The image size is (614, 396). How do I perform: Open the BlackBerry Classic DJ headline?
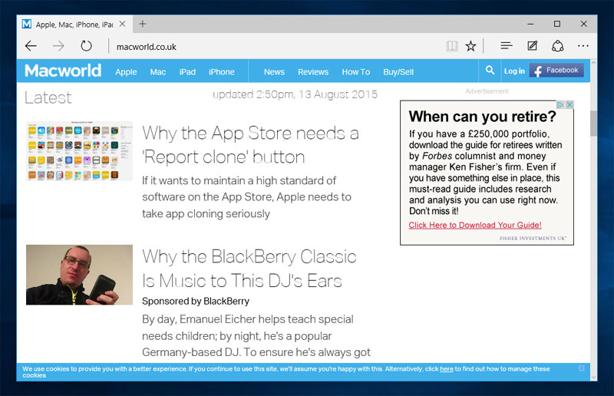[x=249, y=269]
